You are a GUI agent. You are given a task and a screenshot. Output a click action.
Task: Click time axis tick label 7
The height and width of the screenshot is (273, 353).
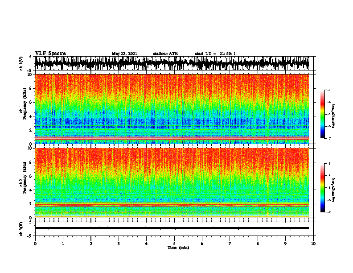[x=230, y=244]
